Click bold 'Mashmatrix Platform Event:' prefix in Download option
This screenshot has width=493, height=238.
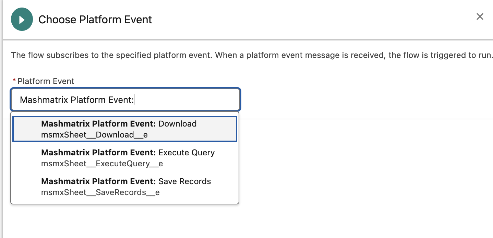click(98, 124)
